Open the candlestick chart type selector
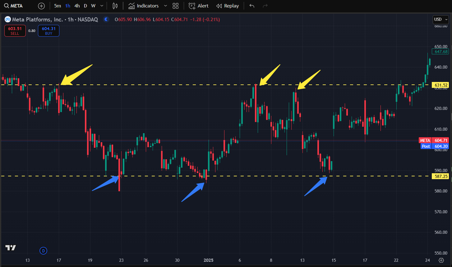452x267 pixels. coord(115,6)
